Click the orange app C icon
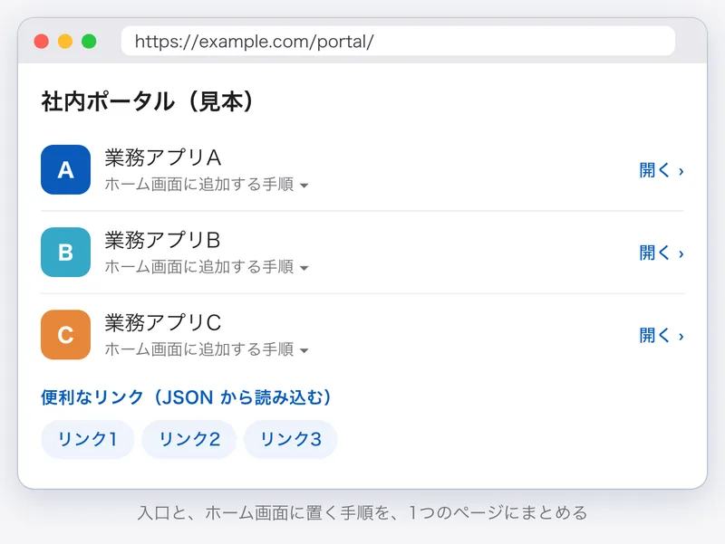Image resolution: width=725 pixels, height=544 pixels. pyautogui.click(x=65, y=334)
